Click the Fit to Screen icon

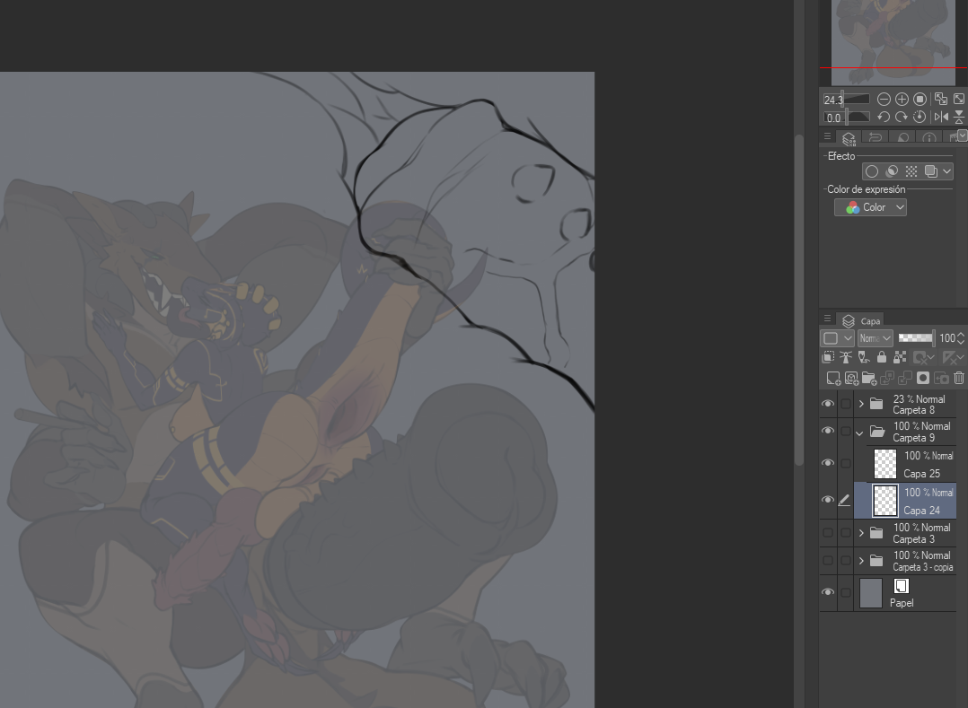(959, 99)
